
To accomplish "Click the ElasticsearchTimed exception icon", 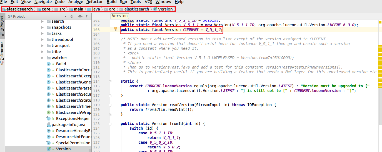I will [48, 106].
